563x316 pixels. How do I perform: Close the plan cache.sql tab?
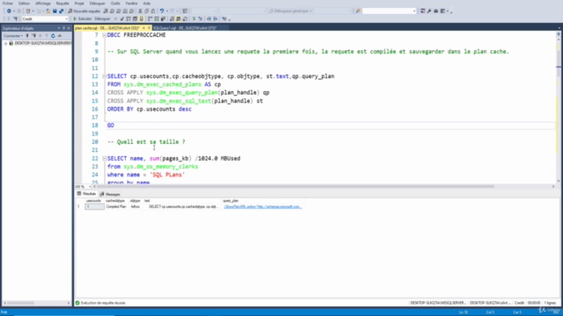pyautogui.click(x=149, y=28)
